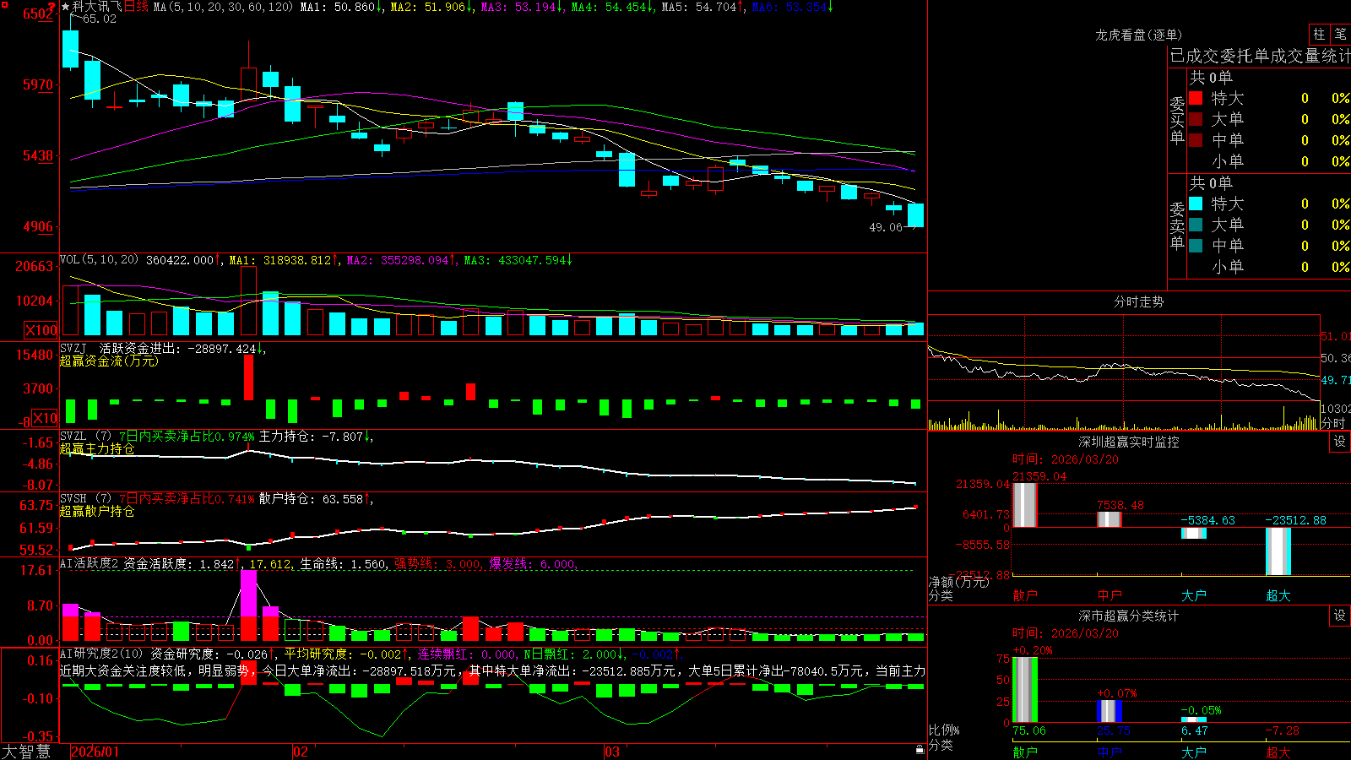Click the 日线 period label

(136, 7)
